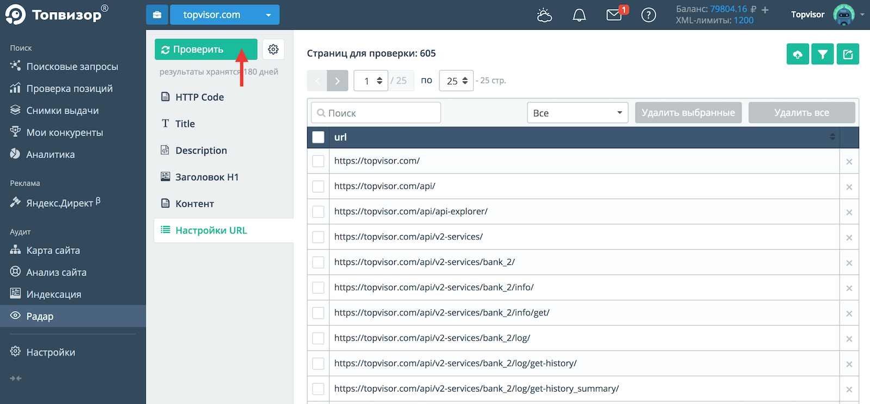Image resolution: width=870 pixels, height=404 pixels.
Task: Add funds with the plus icon
Action: [x=765, y=10]
